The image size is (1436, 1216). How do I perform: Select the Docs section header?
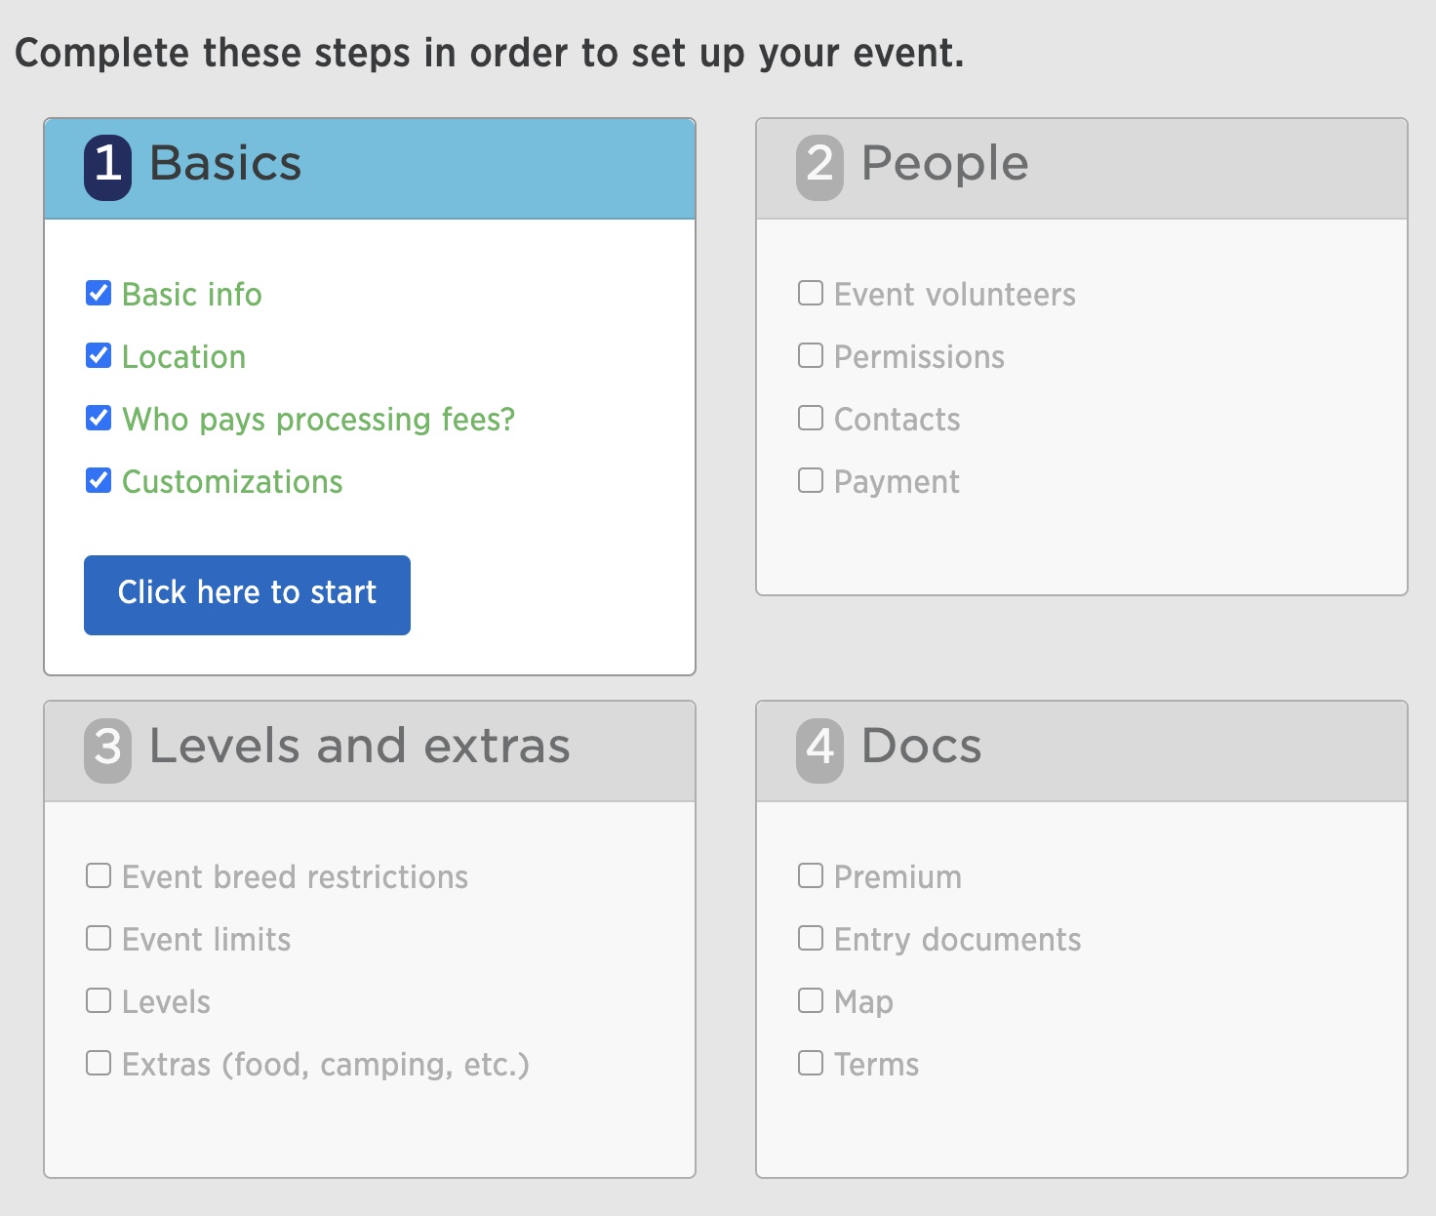[1082, 751]
